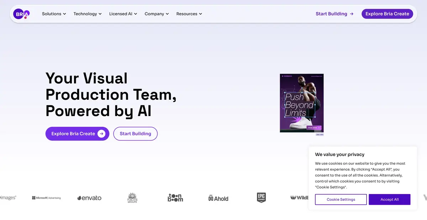Click the "We value your privacy" heading
The width and height of the screenshot is (427, 220).
340,154
